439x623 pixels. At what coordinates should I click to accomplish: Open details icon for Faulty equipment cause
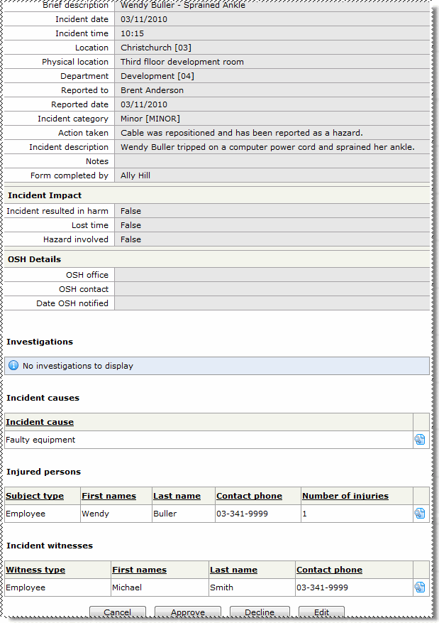(419, 440)
